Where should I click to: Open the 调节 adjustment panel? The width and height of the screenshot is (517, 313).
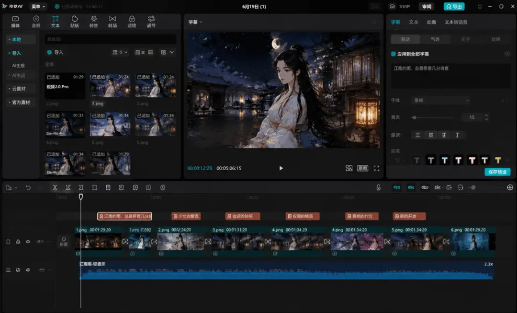(x=151, y=22)
